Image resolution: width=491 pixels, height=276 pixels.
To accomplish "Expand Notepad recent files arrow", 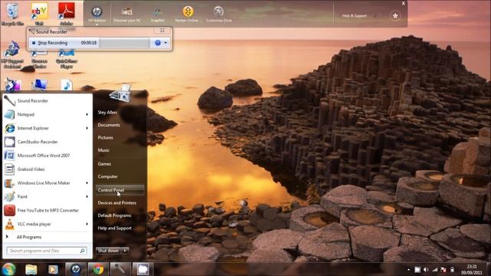I will click(87, 114).
